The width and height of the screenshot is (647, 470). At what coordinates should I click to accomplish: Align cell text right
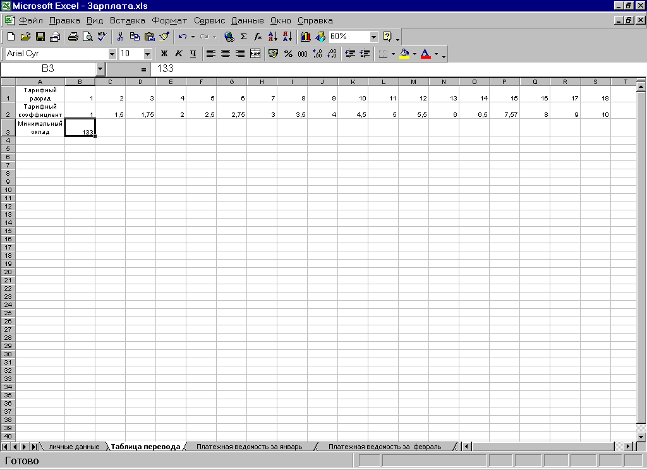[240, 54]
